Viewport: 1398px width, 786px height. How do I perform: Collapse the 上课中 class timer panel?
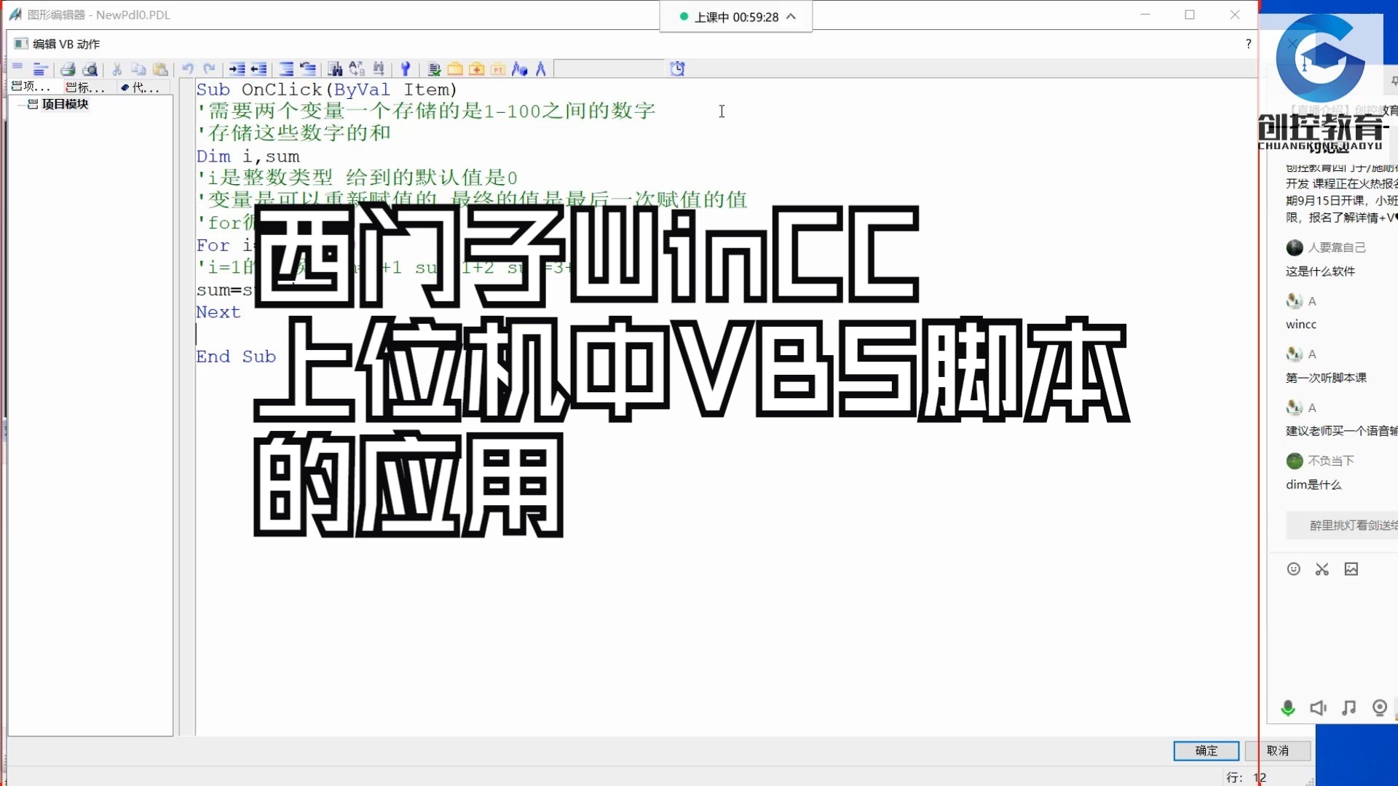pos(792,17)
